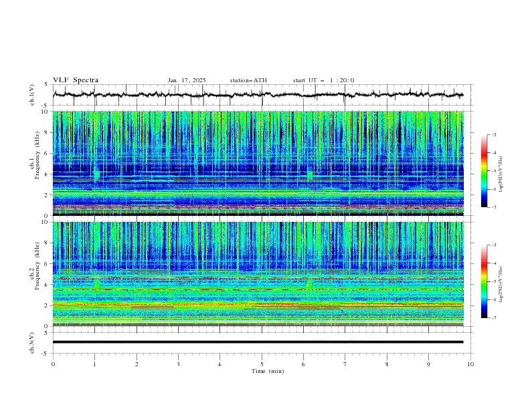Click the 'ch.3(V)' waveform axis label
Image resolution: width=530 pixels, height=409 pixels.
pos(32,343)
